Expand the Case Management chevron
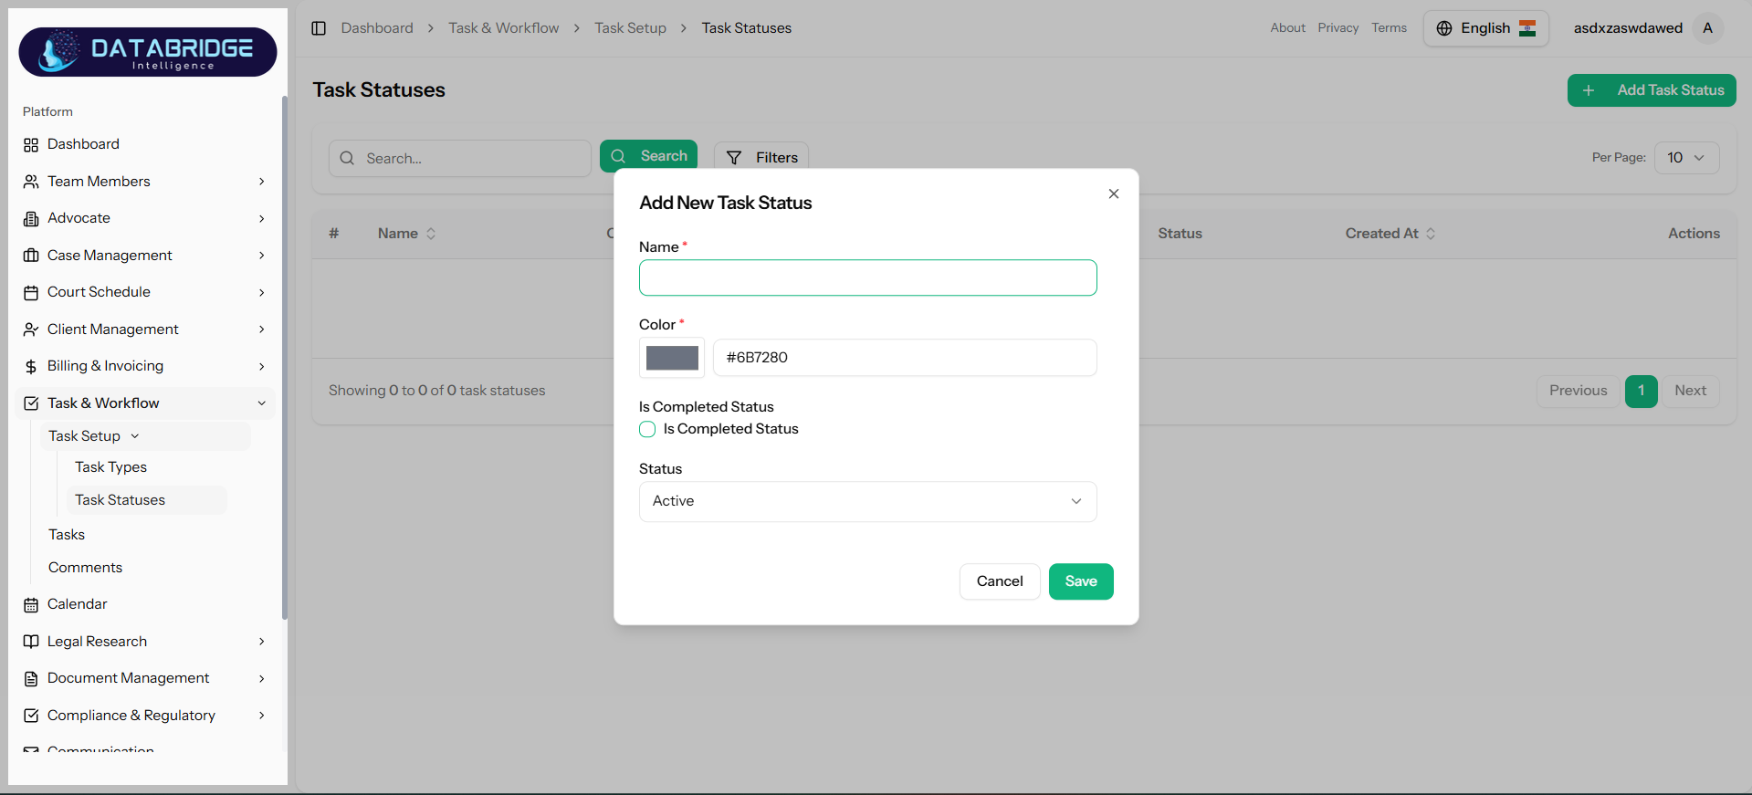Screen dimensions: 1752x795 [x=262, y=256]
